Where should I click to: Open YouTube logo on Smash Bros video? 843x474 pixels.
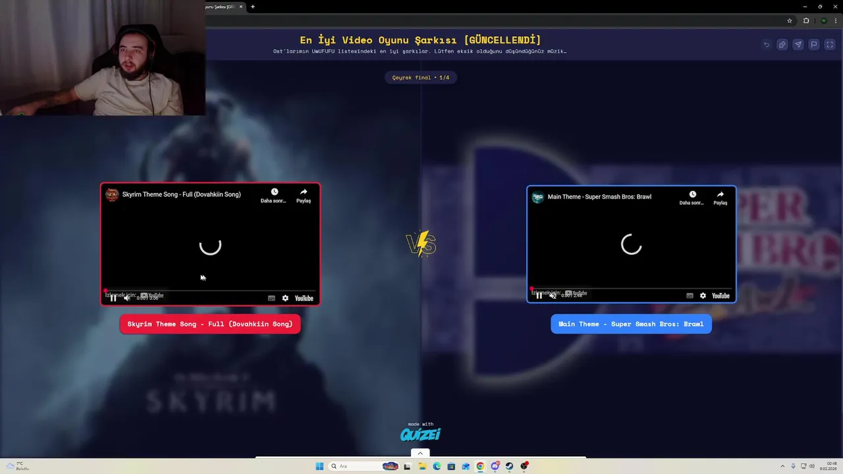pyautogui.click(x=721, y=296)
